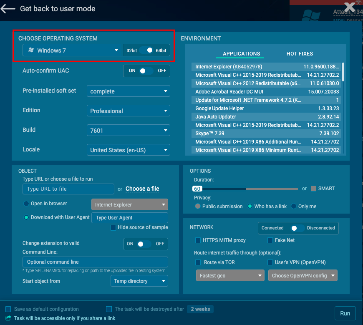Viewport: 363px width, 325px height.
Task: Click the back arrow icon
Action: (8, 9)
